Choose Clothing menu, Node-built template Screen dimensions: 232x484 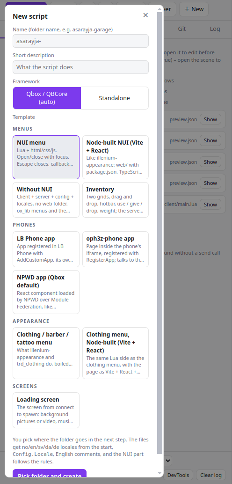[x=116, y=353]
